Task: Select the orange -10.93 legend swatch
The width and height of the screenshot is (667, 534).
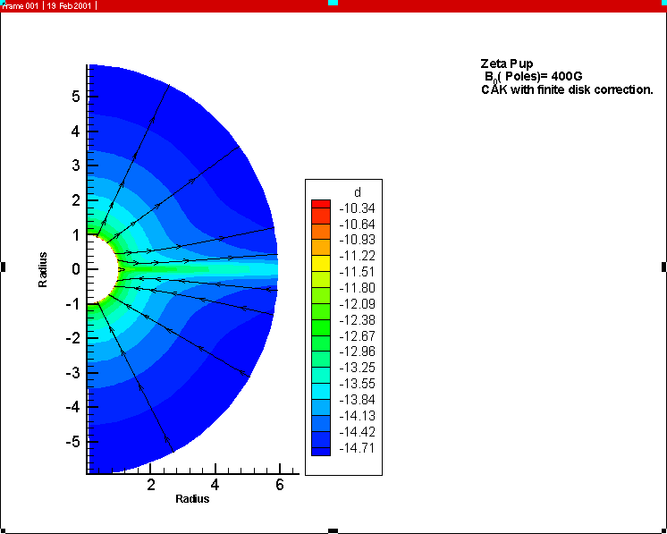Action: tap(321, 244)
